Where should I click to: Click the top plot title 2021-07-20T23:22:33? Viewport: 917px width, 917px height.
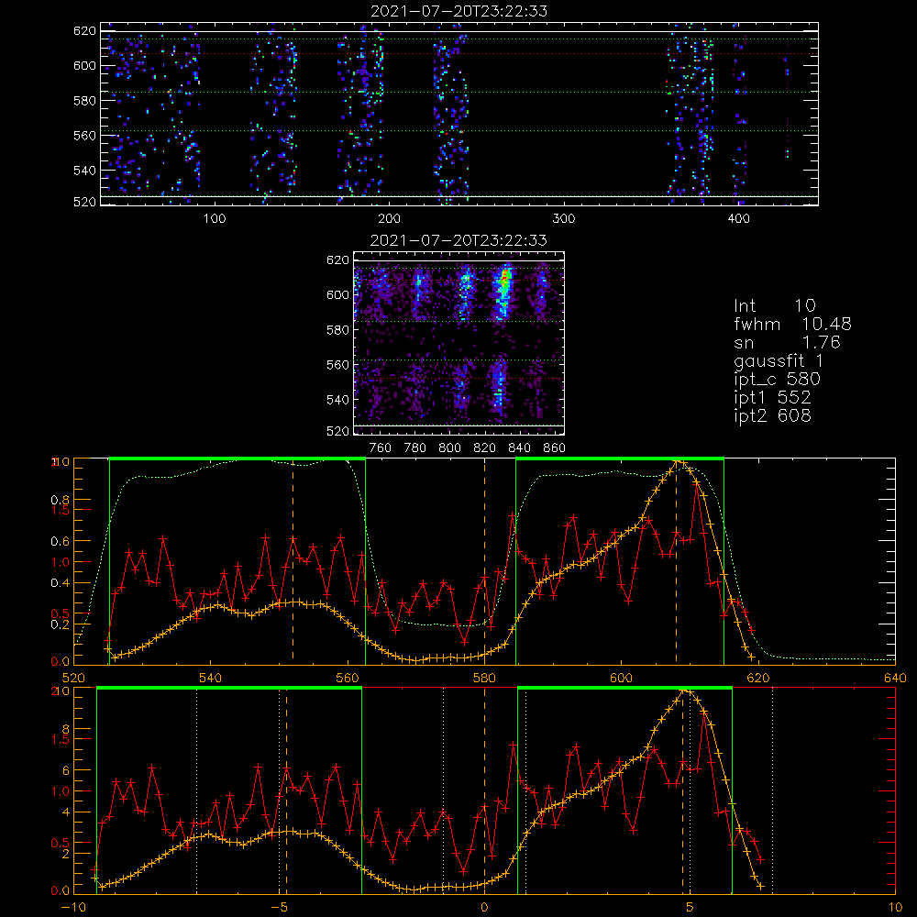(x=459, y=11)
